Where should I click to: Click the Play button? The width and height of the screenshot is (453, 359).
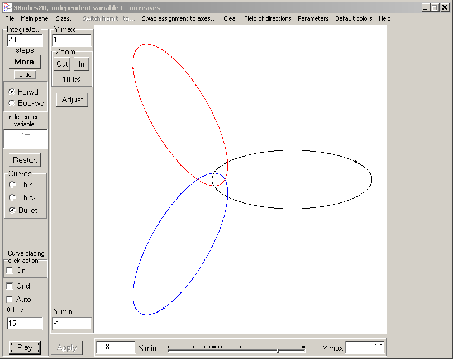pyautogui.click(x=25, y=347)
